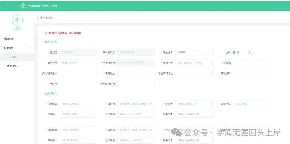This screenshot has height=144, width=290.
Task: Click the 学籍号 input field
Action: point(78,84)
